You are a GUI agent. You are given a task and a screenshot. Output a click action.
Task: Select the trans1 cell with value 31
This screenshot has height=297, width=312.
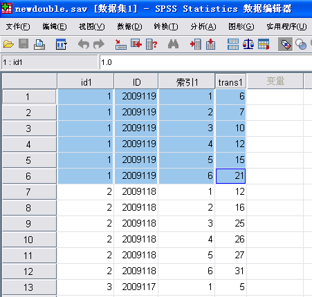click(x=230, y=271)
